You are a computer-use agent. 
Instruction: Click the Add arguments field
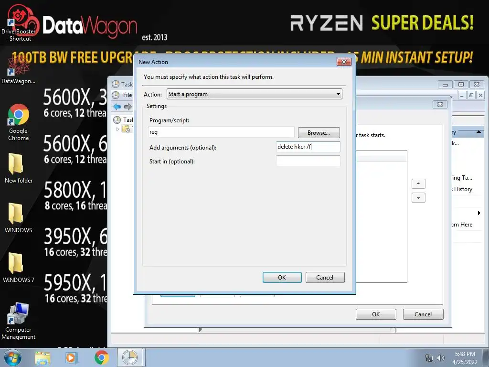click(308, 147)
